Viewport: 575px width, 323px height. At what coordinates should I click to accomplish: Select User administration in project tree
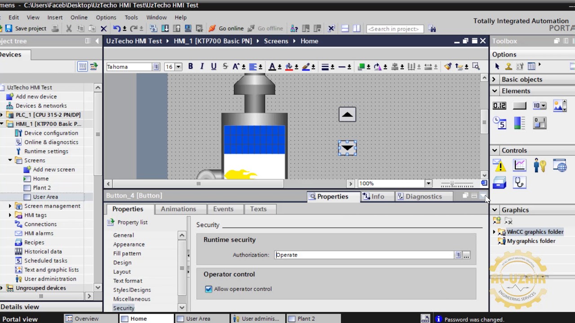point(50,279)
